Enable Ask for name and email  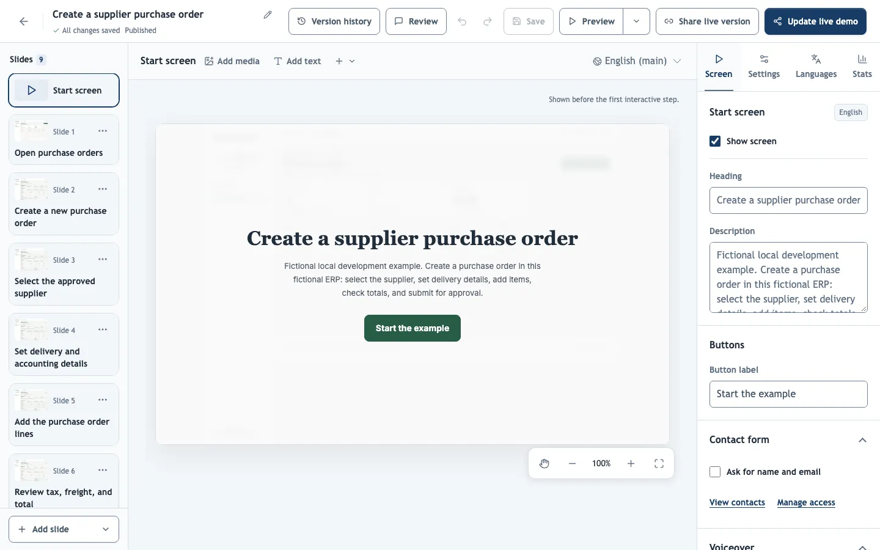715,472
